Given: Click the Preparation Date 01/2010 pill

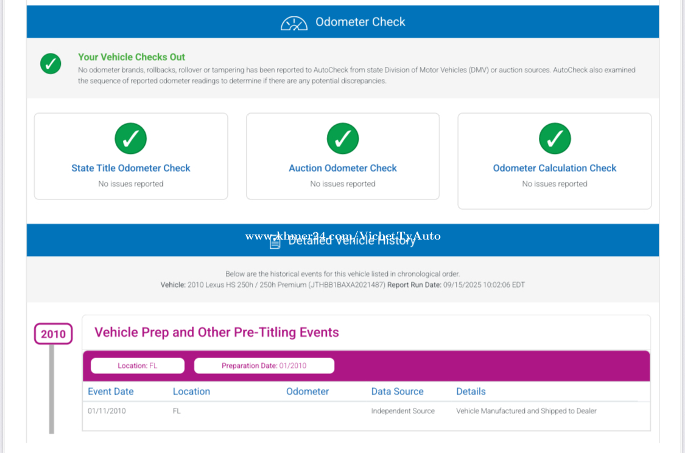Looking at the screenshot, I should coord(264,365).
